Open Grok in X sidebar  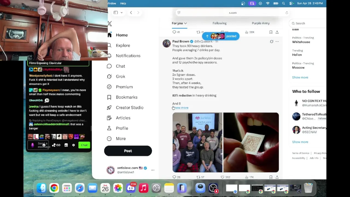116,77
